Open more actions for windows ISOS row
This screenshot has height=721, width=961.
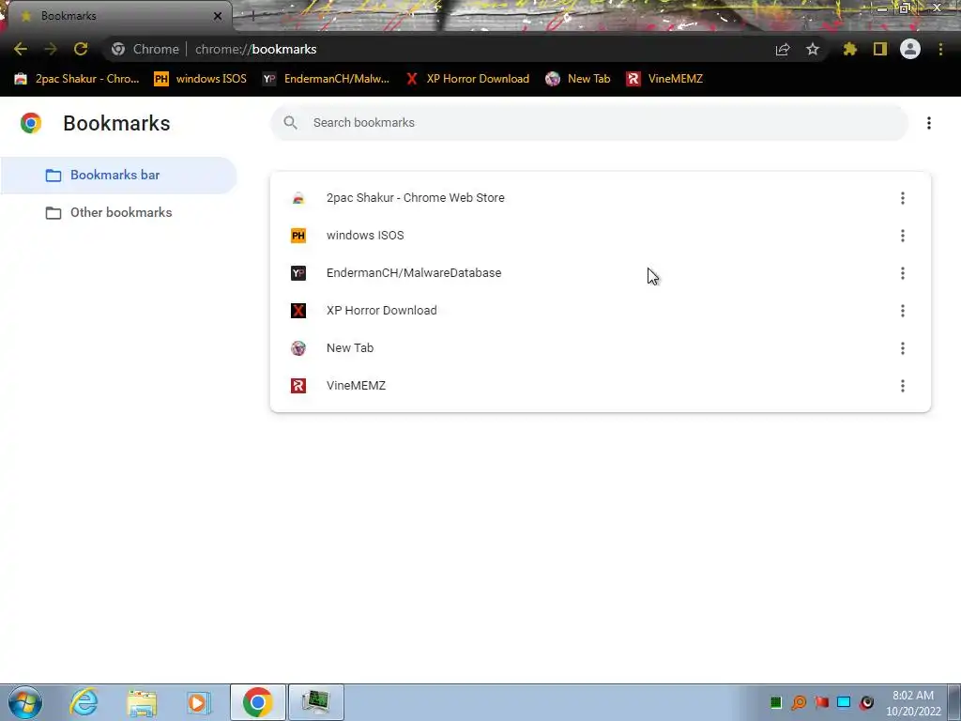coord(902,236)
